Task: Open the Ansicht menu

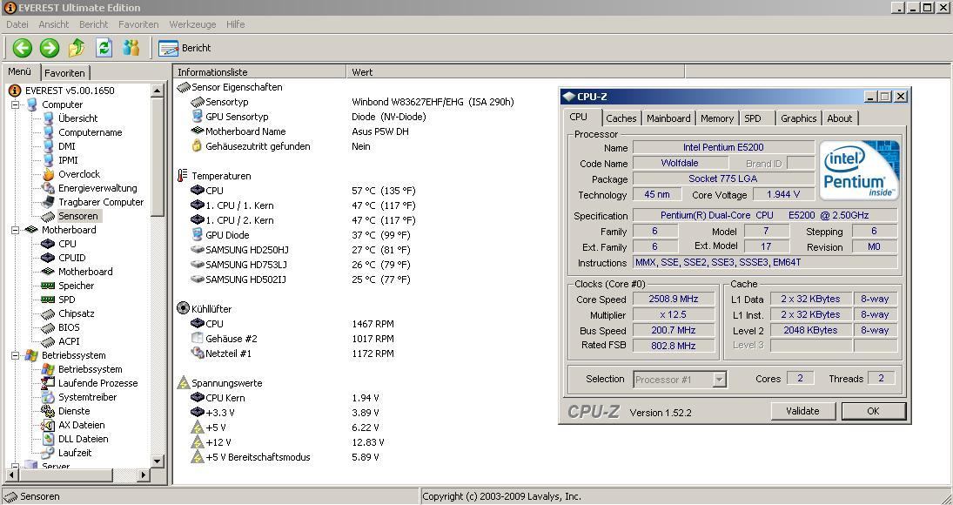Action: coord(53,24)
